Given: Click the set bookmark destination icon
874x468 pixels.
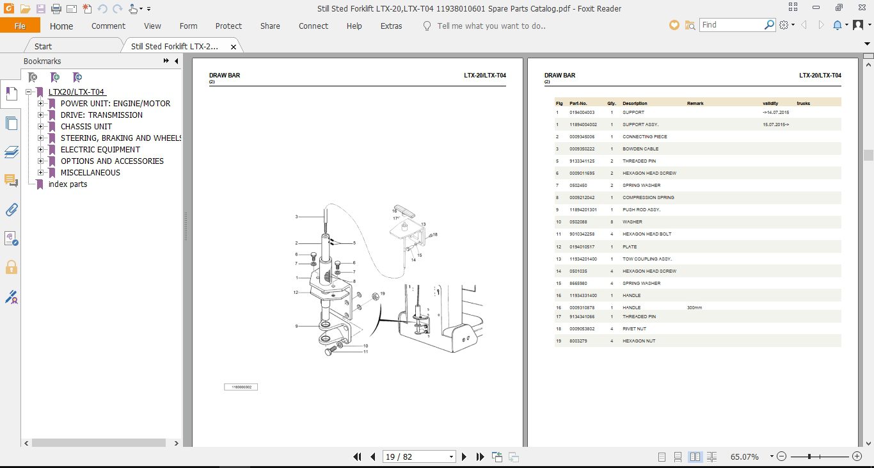Looking at the screenshot, I should [x=77, y=77].
